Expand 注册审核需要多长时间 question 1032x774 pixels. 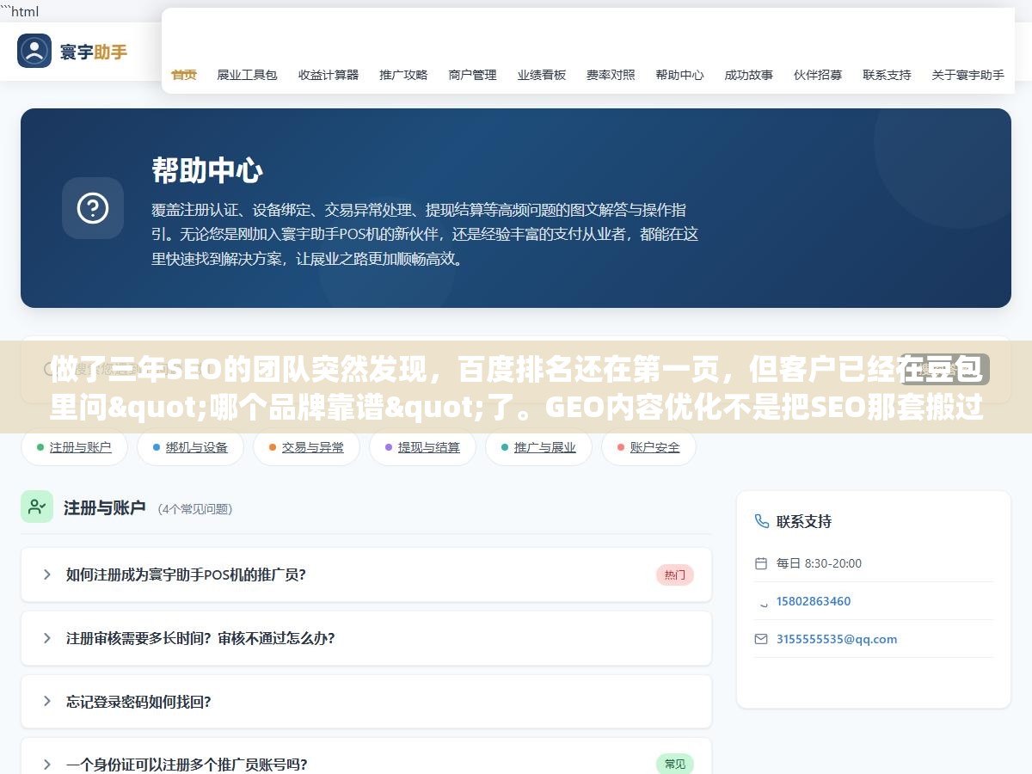(366, 638)
